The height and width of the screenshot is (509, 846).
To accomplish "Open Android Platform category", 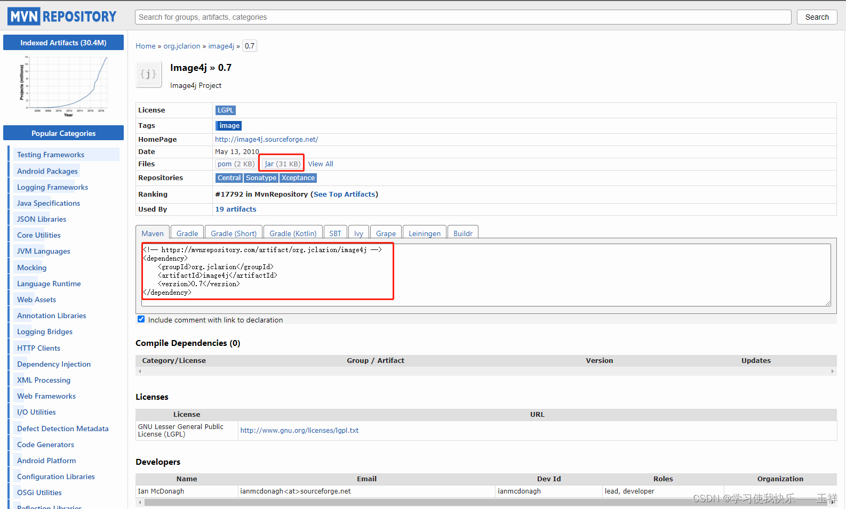I will click(x=46, y=460).
